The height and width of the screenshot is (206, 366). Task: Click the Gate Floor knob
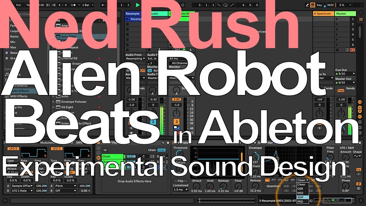[238, 186]
